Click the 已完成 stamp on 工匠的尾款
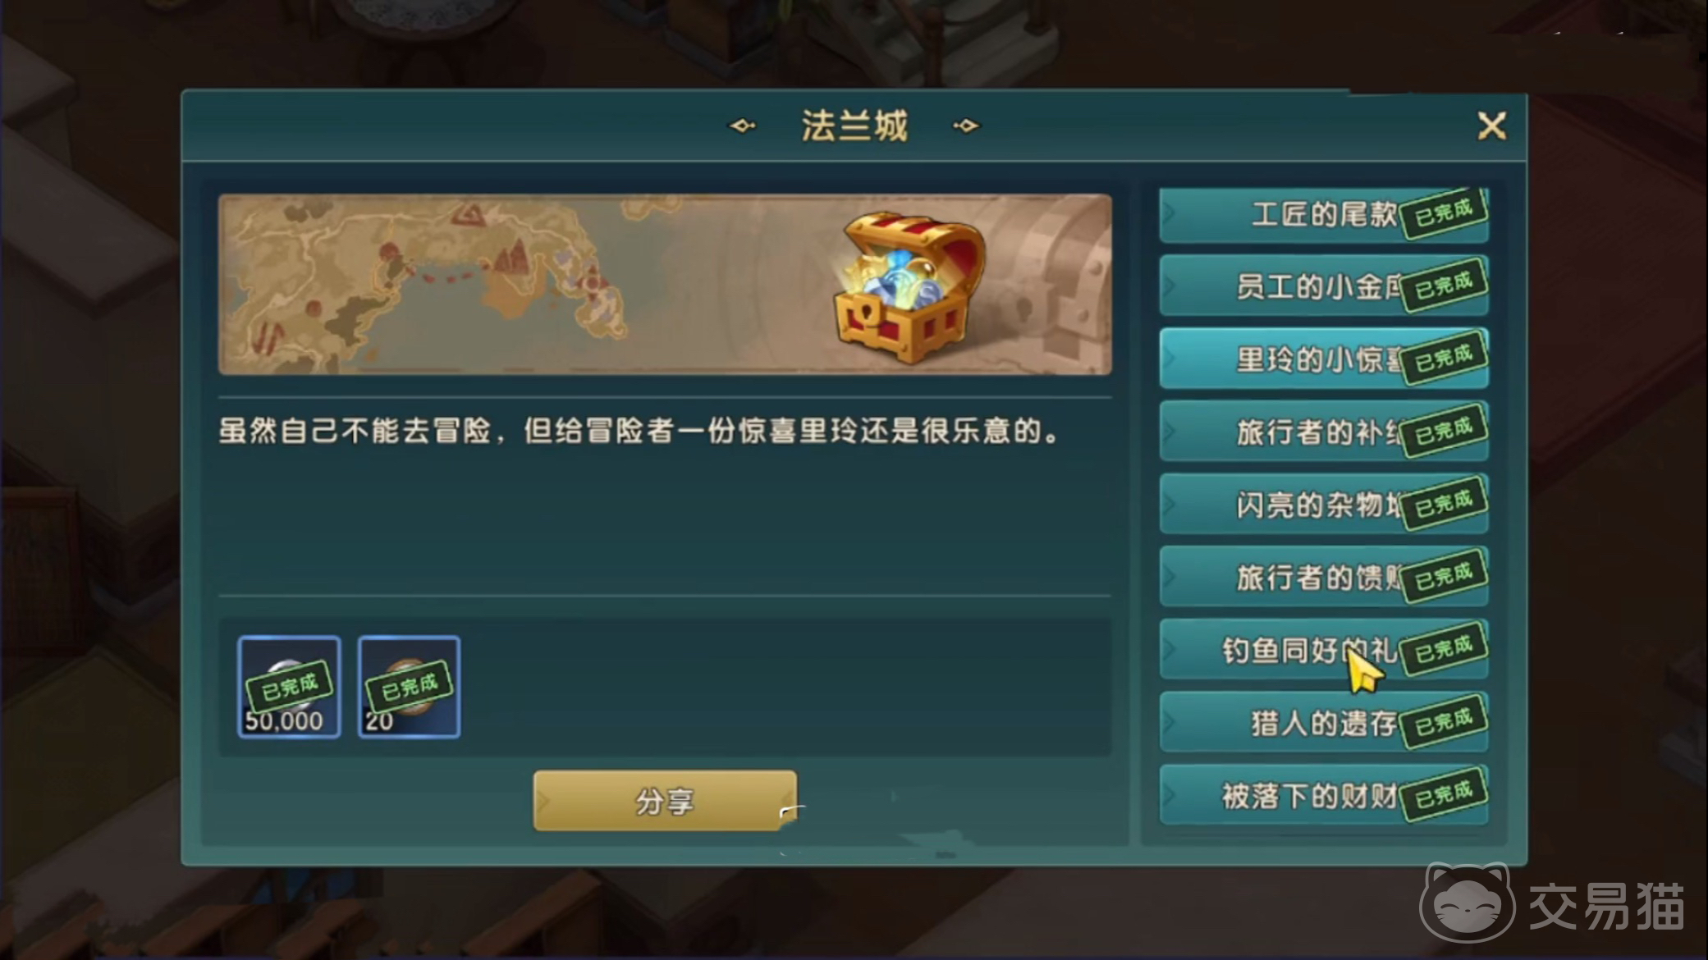The height and width of the screenshot is (960, 1708). [x=1444, y=213]
